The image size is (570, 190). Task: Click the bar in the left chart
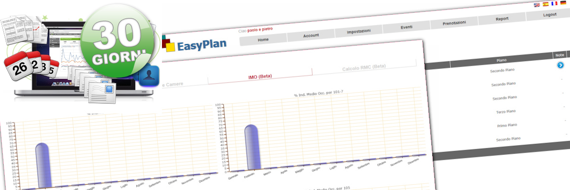click(x=42, y=164)
